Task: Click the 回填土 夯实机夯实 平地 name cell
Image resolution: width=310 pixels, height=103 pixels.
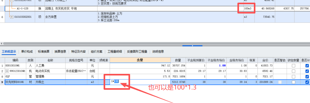Action: click(x=71, y=8)
